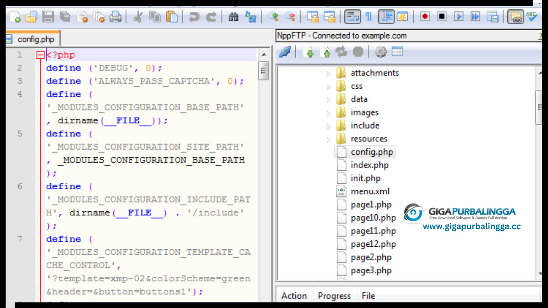The height and width of the screenshot is (308, 548).
Task: Play back the recorded macro
Action: click(x=459, y=17)
